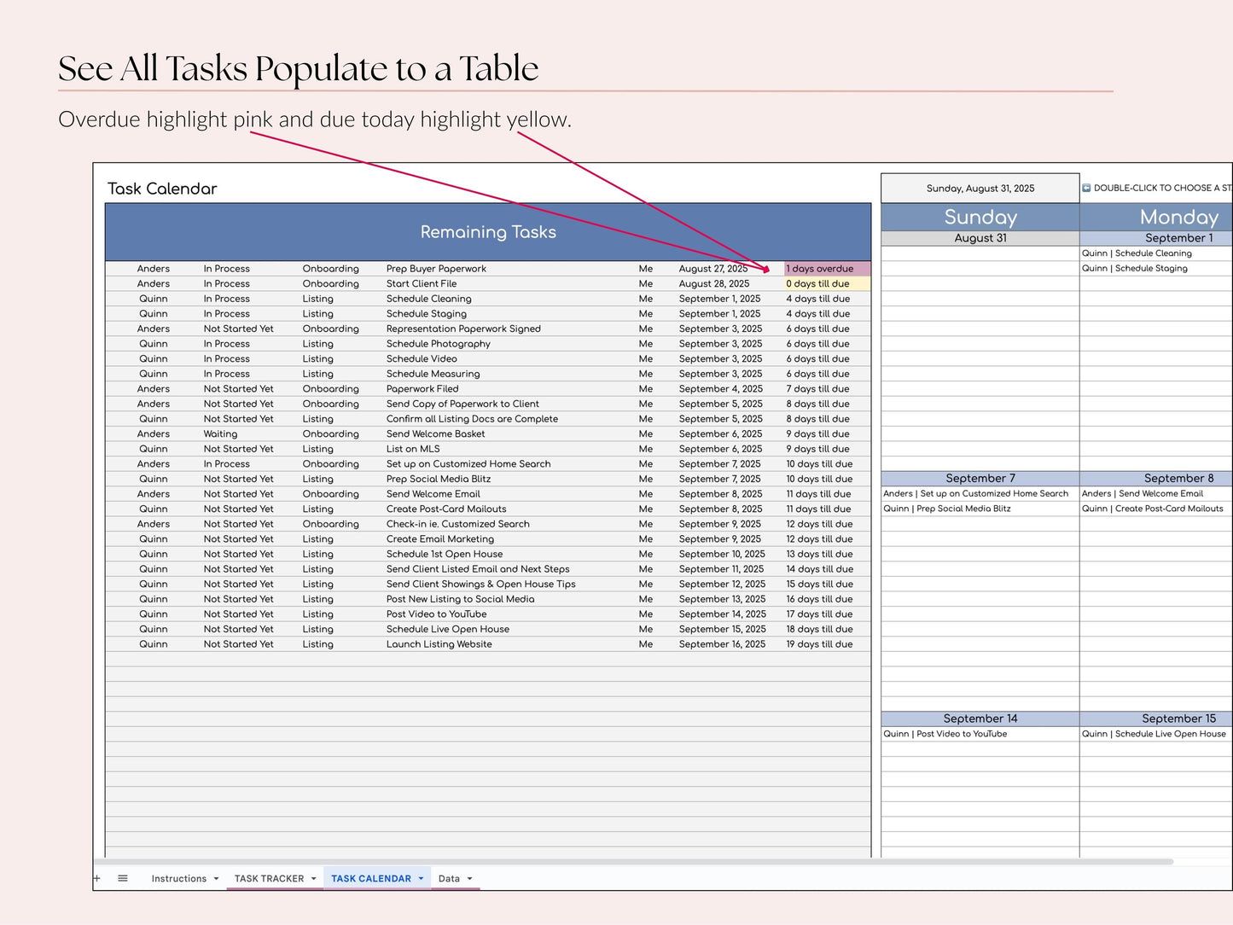Switch to the TASK TRACKER tab
This screenshot has height=925, width=1233.
(x=269, y=878)
